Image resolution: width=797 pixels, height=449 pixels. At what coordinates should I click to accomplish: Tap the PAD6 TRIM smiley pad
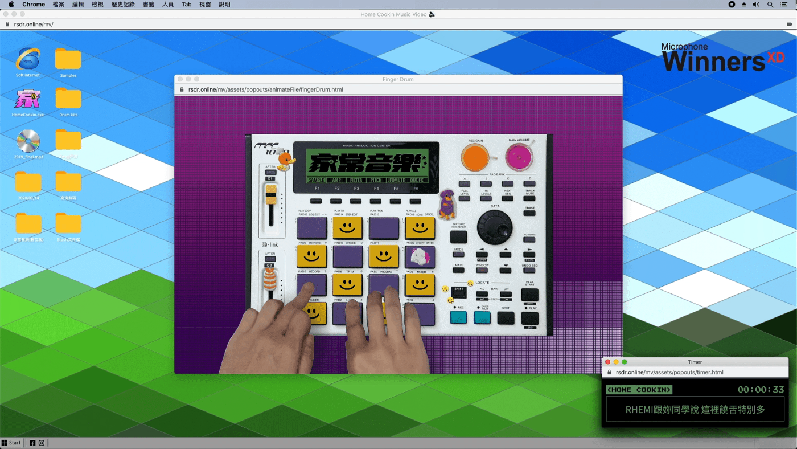point(347,285)
